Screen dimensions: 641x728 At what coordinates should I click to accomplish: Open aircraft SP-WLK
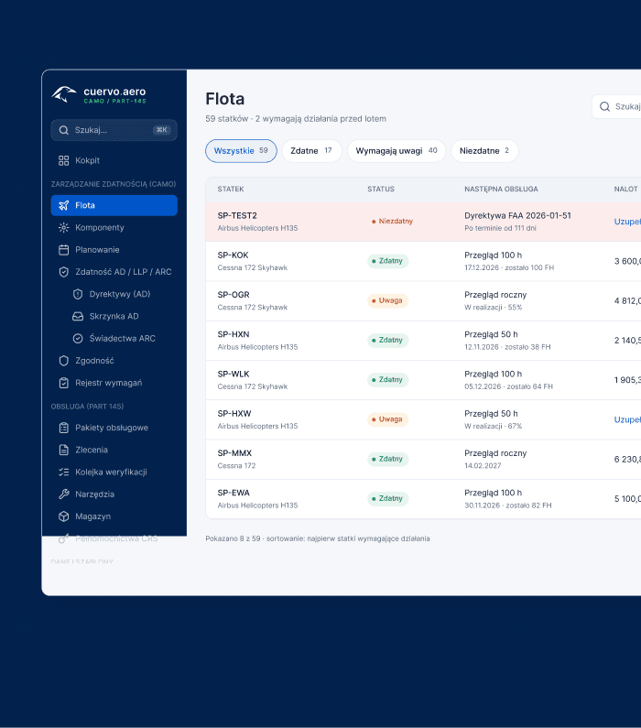[234, 375]
